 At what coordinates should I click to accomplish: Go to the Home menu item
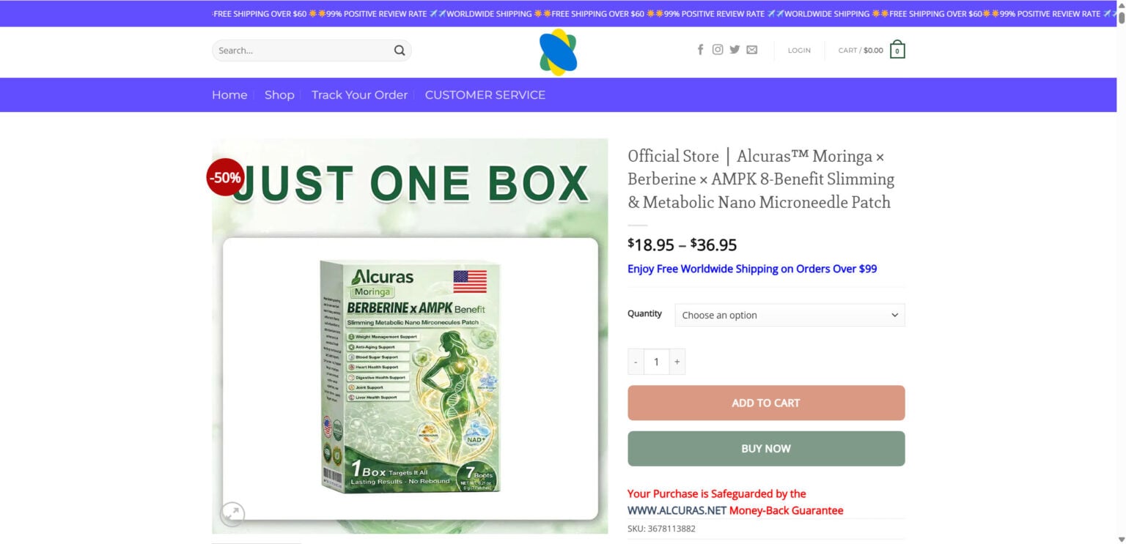(x=229, y=94)
